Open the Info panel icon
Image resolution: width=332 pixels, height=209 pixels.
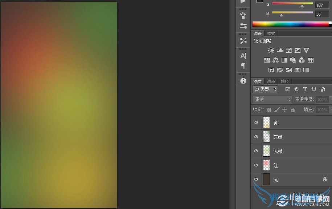tap(243, 81)
